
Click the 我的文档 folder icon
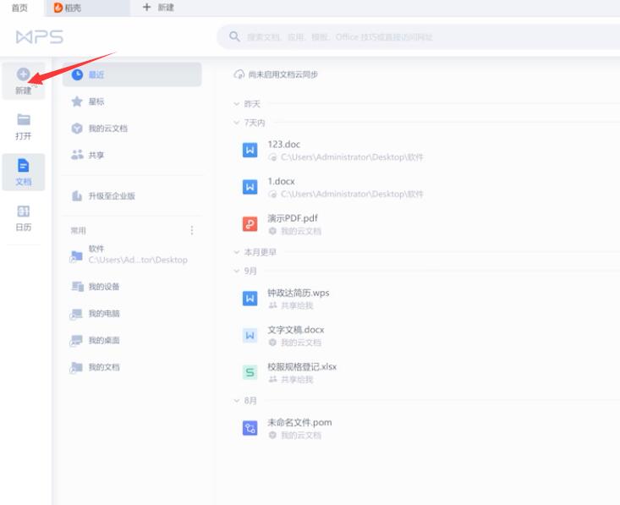(x=76, y=367)
